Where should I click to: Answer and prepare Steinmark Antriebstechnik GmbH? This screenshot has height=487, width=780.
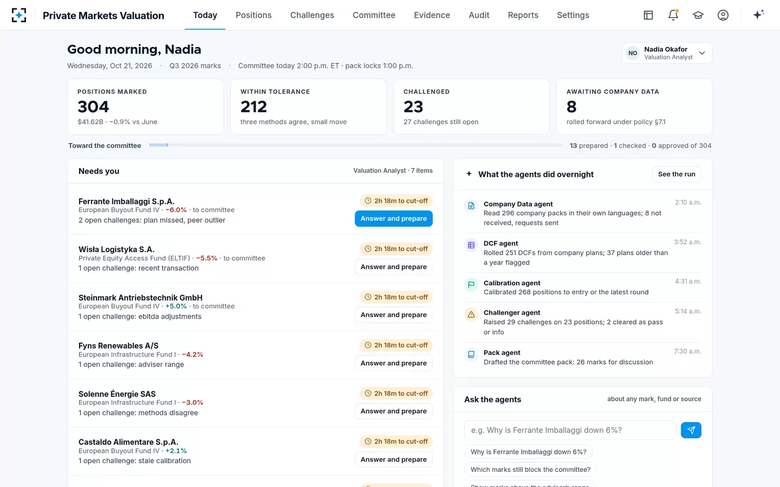coord(394,315)
